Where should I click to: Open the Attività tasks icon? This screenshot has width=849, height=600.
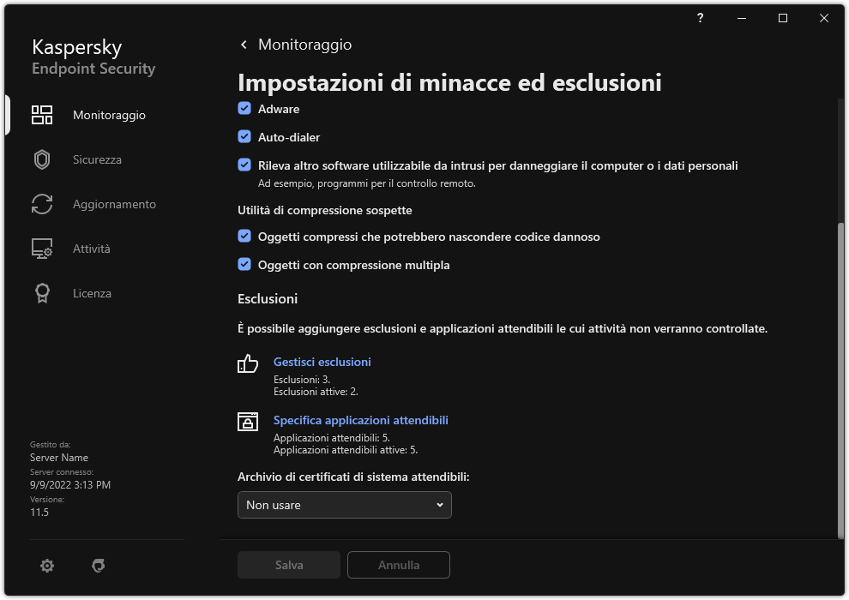point(41,248)
